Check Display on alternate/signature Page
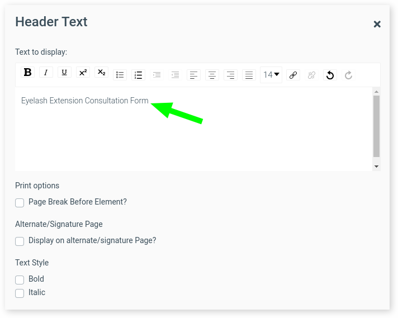The width and height of the screenshot is (398, 318). (20, 241)
